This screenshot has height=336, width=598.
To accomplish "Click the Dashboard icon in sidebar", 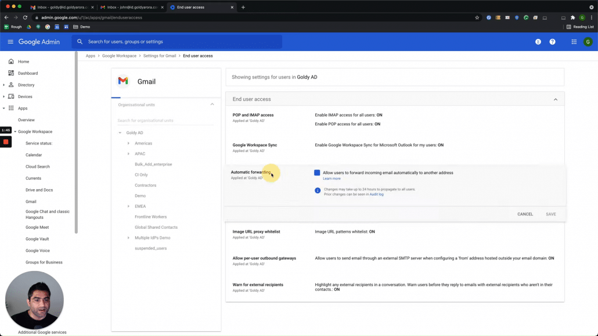I will tap(11, 73).
